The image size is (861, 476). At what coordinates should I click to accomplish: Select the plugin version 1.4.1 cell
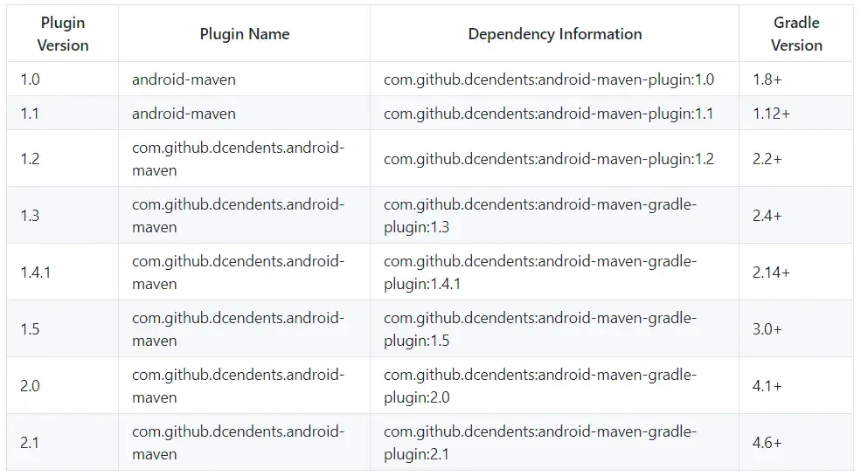click(x=35, y=272)
